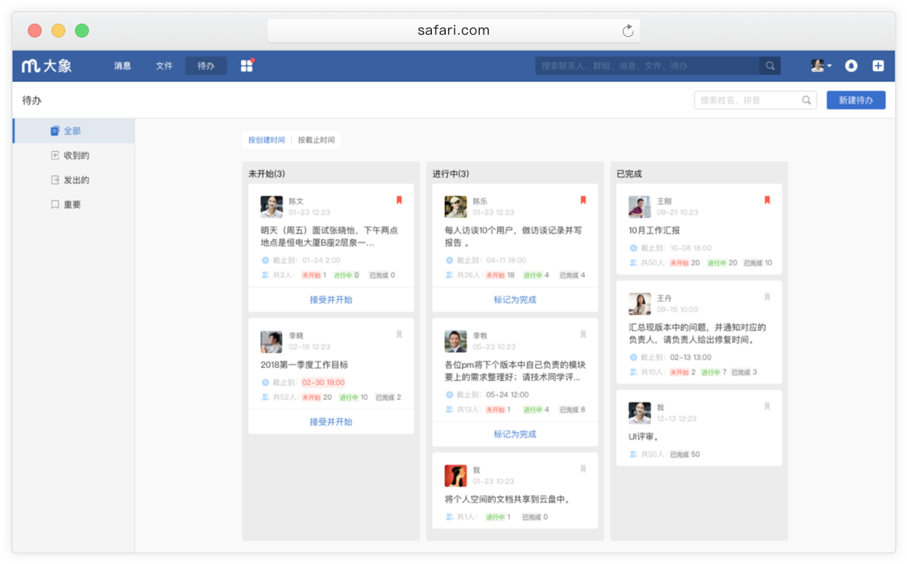907x564 pixels.
Task: Click the plus icon in top right
Action: point(879,66)
